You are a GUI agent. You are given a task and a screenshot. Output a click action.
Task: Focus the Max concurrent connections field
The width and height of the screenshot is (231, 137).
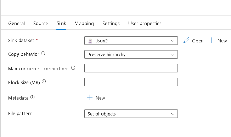point(131,68)
